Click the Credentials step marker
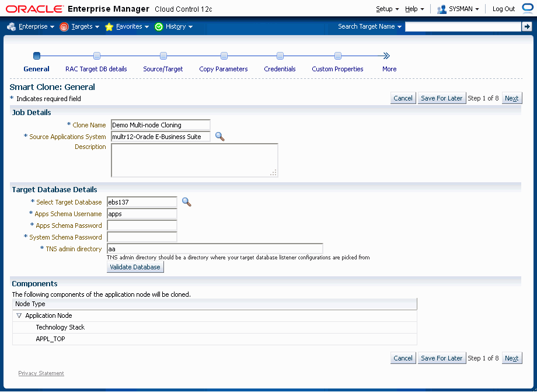Viewport: 537px width, 392px height. [280, 55]
